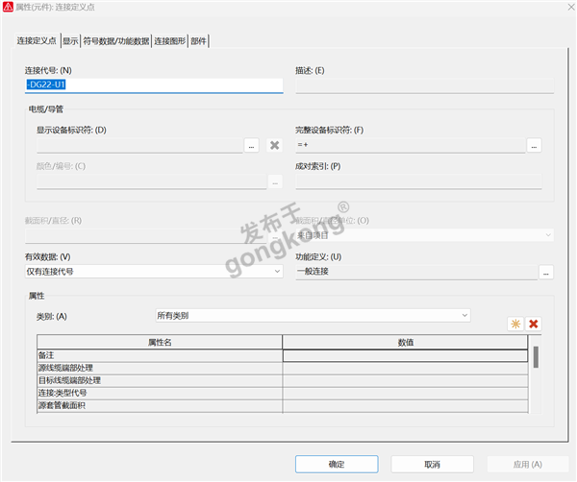Clear the displayed device tag with X icon

click(274, 145)
